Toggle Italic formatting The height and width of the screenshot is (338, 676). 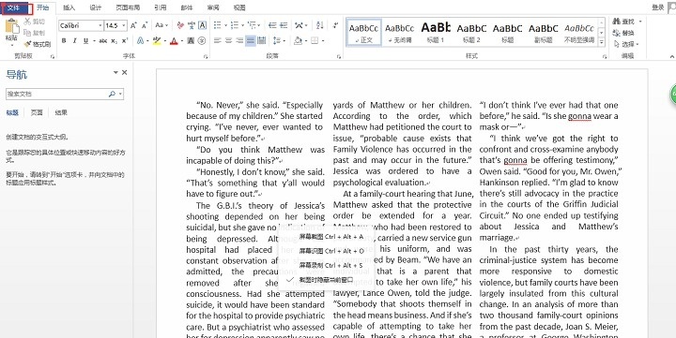click(74, 41)
